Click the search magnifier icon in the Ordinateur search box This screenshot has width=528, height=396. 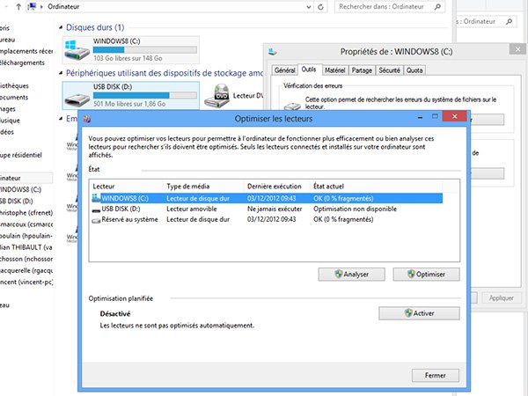[437, 6]
